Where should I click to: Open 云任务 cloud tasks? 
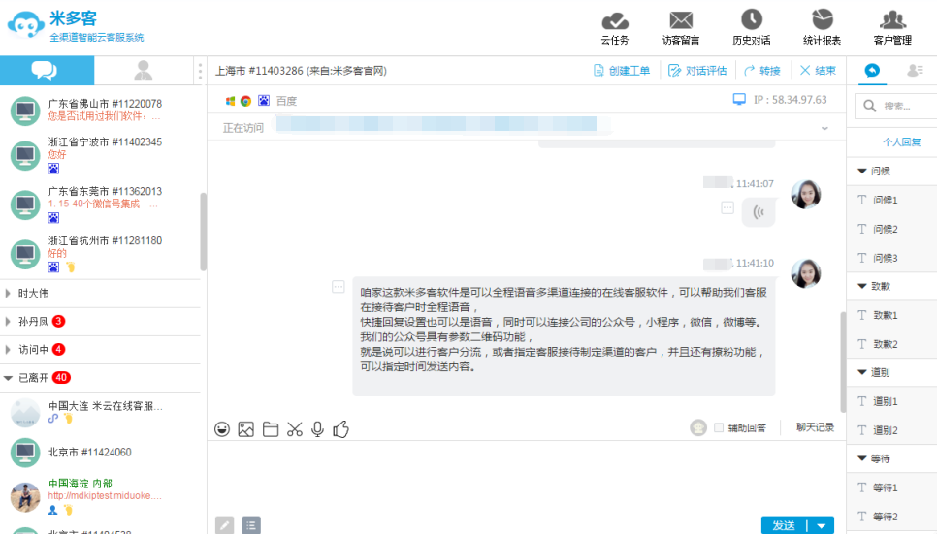[x=615, y=27]
